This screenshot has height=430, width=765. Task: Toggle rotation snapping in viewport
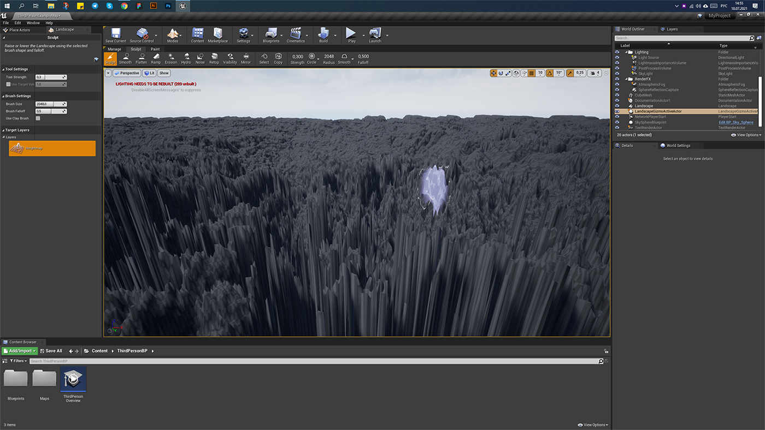click(x=550, y=73)
